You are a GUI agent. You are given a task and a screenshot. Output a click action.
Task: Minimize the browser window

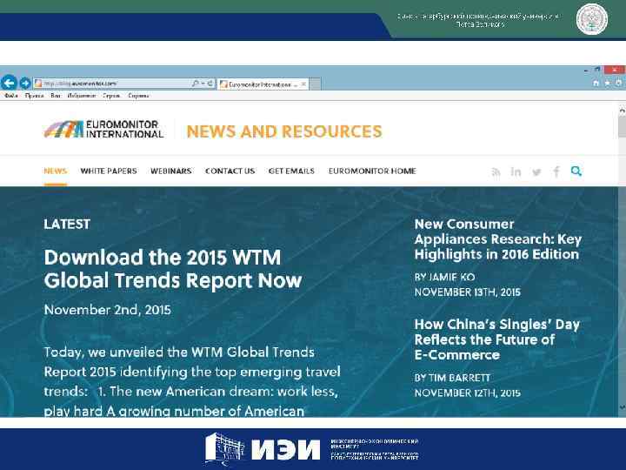click(586, 70)
